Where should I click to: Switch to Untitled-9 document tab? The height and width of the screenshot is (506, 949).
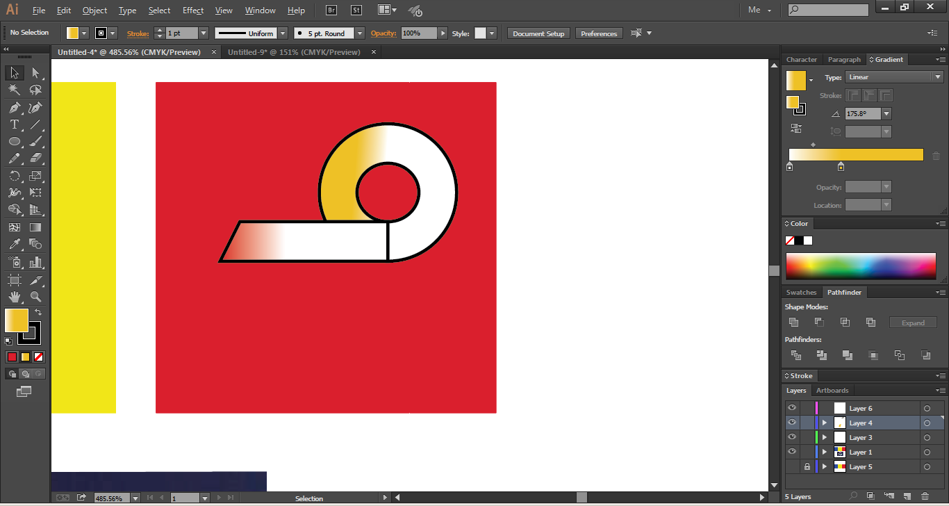294,52
